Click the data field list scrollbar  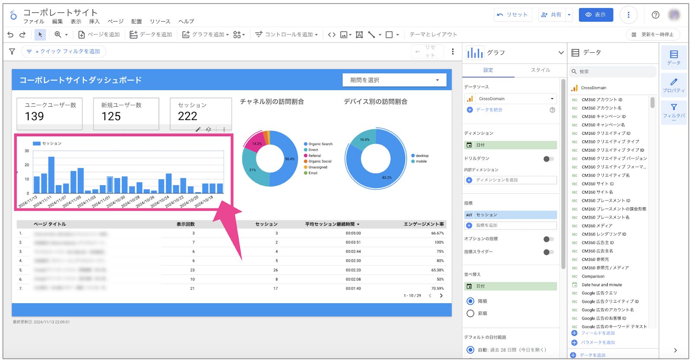click(x=652, y=103)
